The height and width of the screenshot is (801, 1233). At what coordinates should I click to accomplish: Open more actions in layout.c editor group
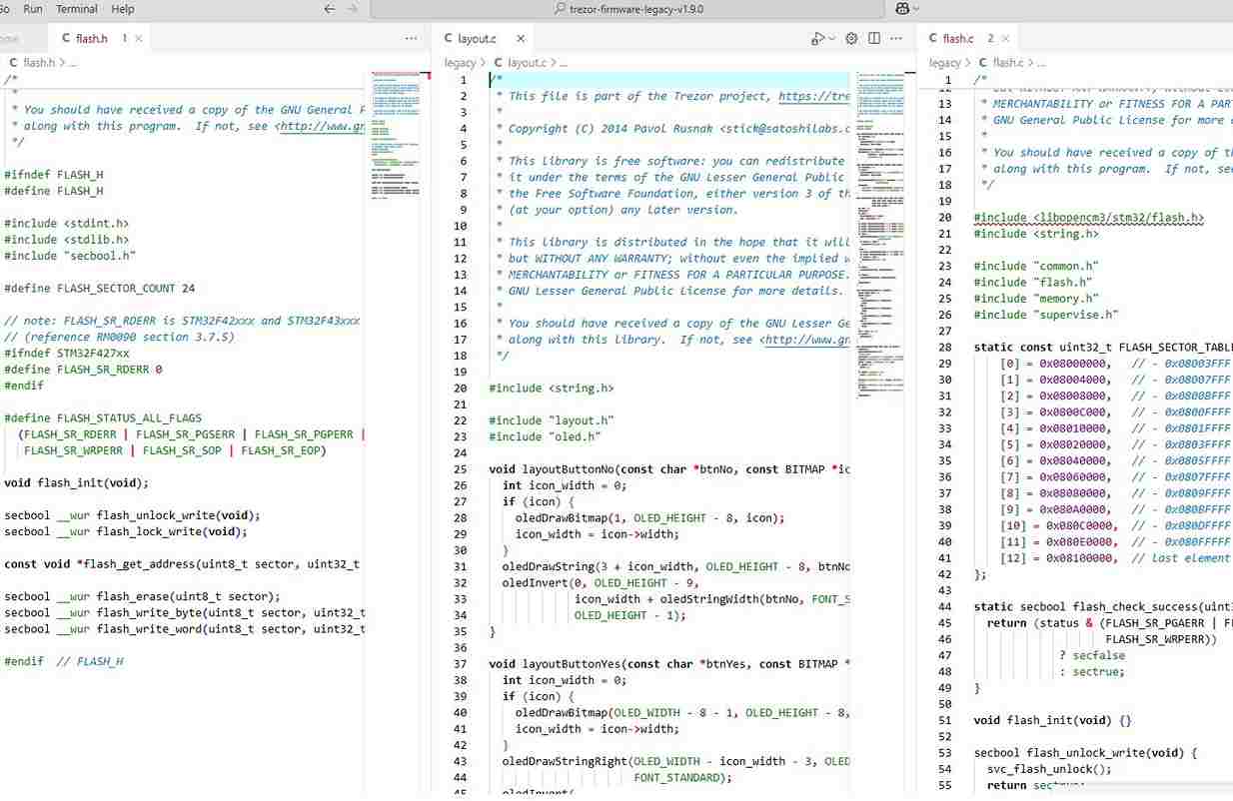896,39
